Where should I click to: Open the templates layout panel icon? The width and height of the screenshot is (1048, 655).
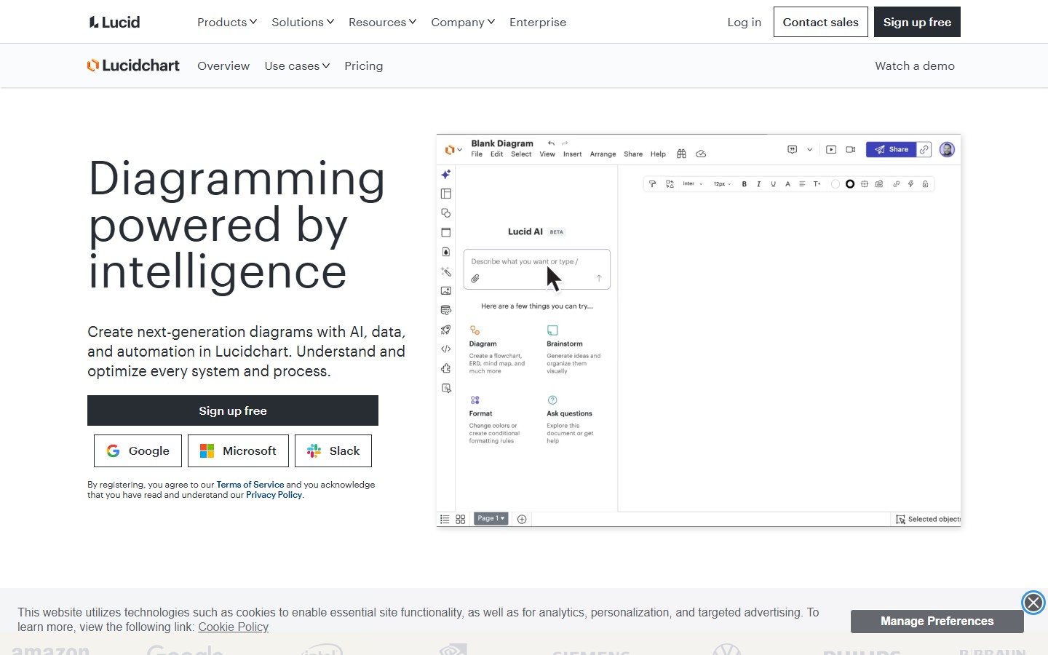click(x=446, y=194)
